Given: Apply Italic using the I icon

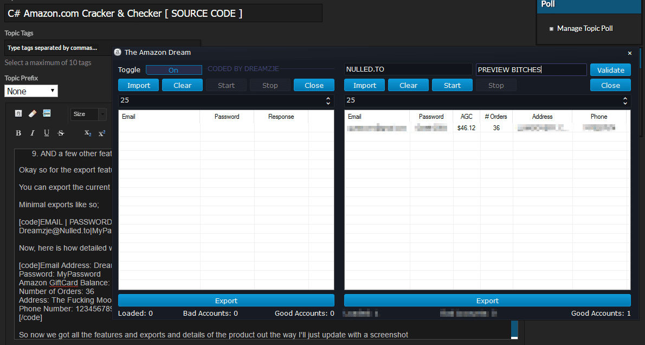Looking at the screenshot, I should pos(33,133).
